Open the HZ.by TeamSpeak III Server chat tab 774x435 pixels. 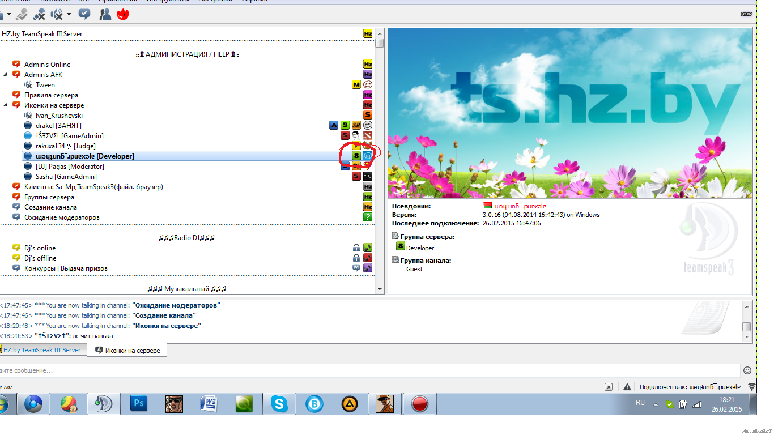pyautogui.click(x=44, y=350)
